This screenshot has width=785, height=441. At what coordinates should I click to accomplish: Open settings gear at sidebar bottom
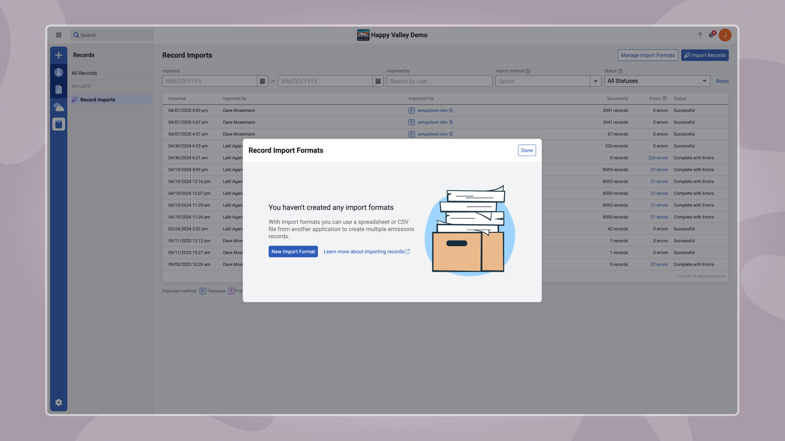coord(58,403)
